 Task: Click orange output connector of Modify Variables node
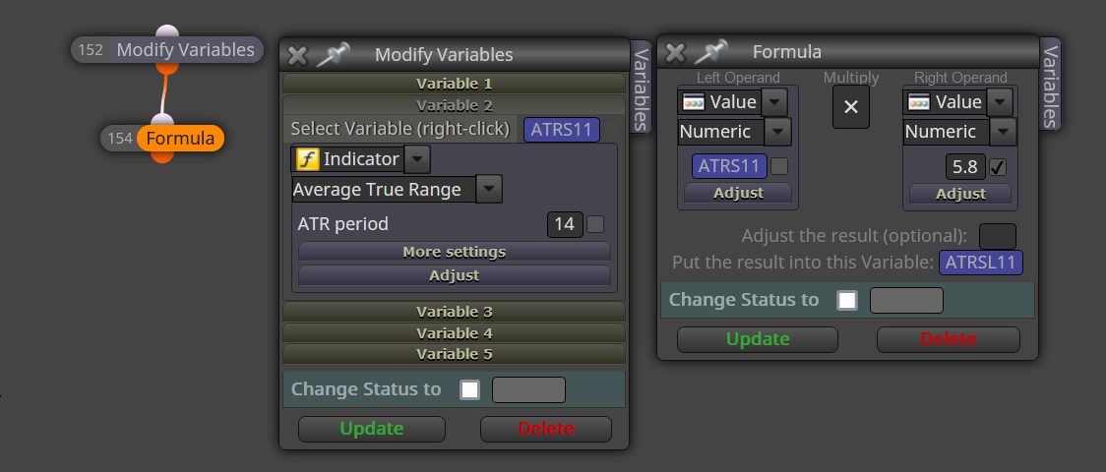point(166,68)
